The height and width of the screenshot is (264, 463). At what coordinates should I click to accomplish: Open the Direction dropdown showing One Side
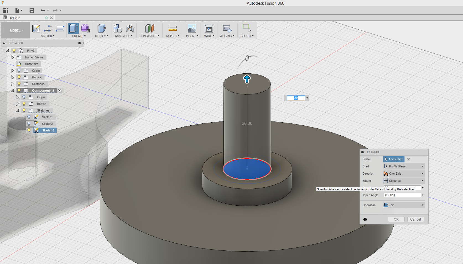404,174
